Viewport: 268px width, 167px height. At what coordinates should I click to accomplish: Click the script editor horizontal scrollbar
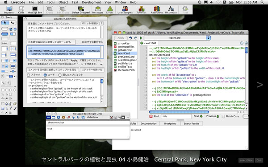click(179, 112)
